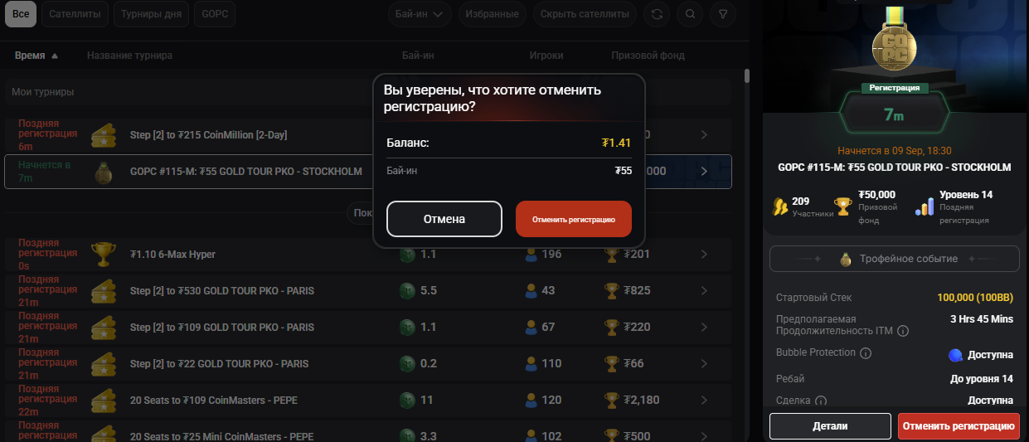Toggle Скрыть сателлиты filter
1029x442 pixels.
click(x=585, y=14)
